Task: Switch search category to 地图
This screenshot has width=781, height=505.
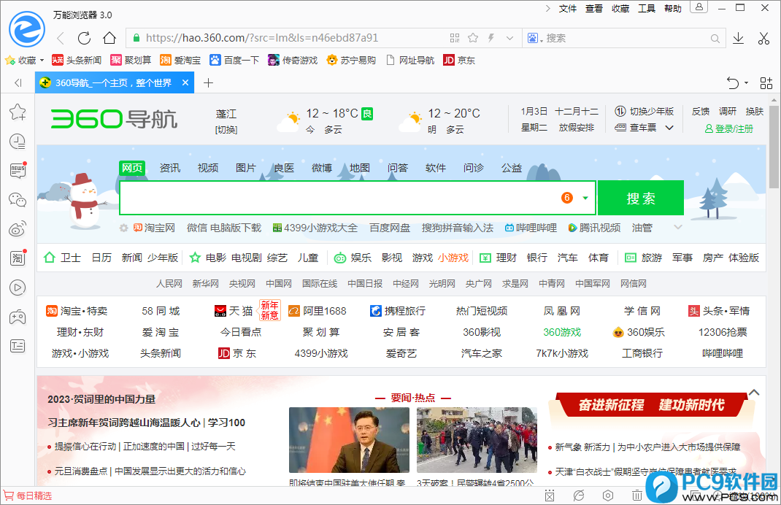Action: 360,168
